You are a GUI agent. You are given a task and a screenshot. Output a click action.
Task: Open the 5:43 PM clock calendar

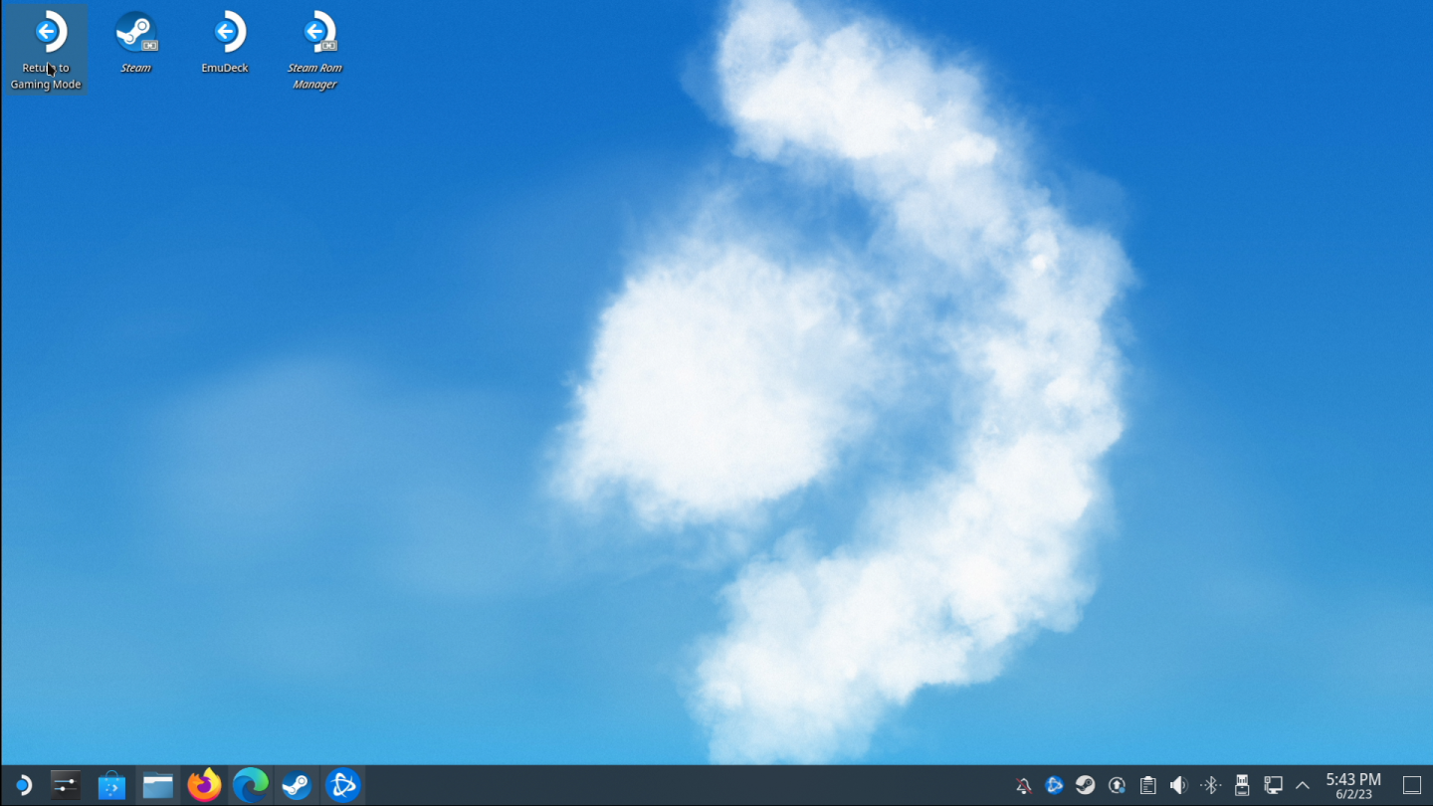point(1353,786)
